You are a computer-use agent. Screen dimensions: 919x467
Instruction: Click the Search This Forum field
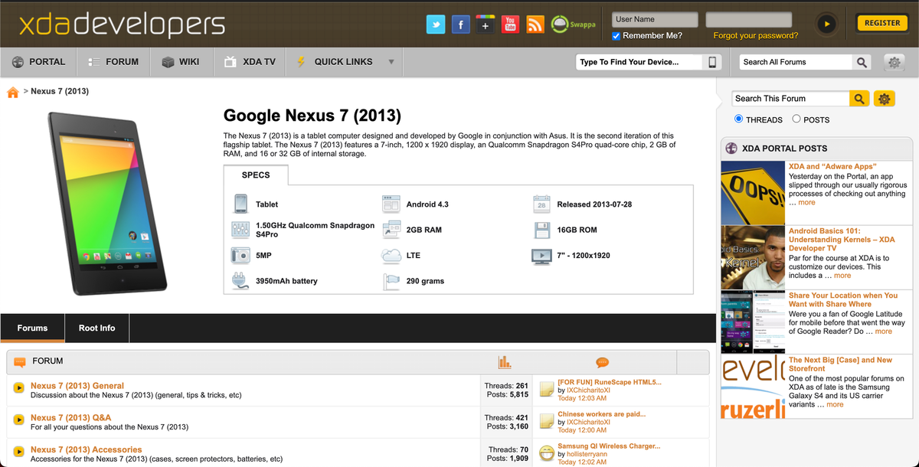(790, 99)
